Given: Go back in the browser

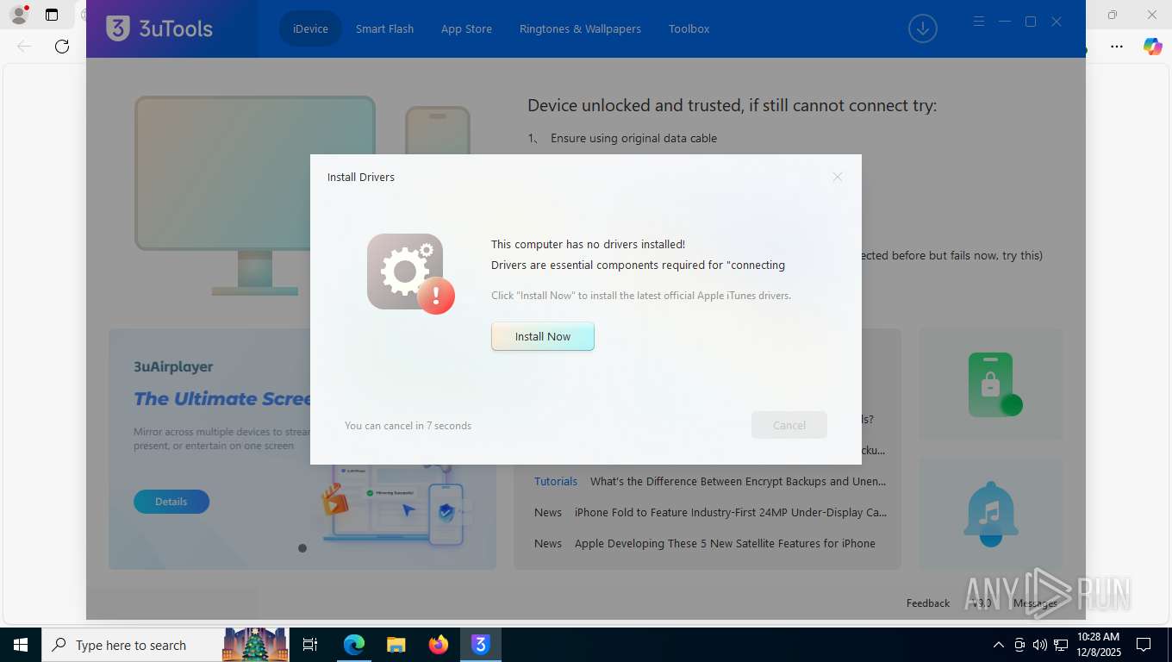Looking at the screenshot, I should [24, 47].
